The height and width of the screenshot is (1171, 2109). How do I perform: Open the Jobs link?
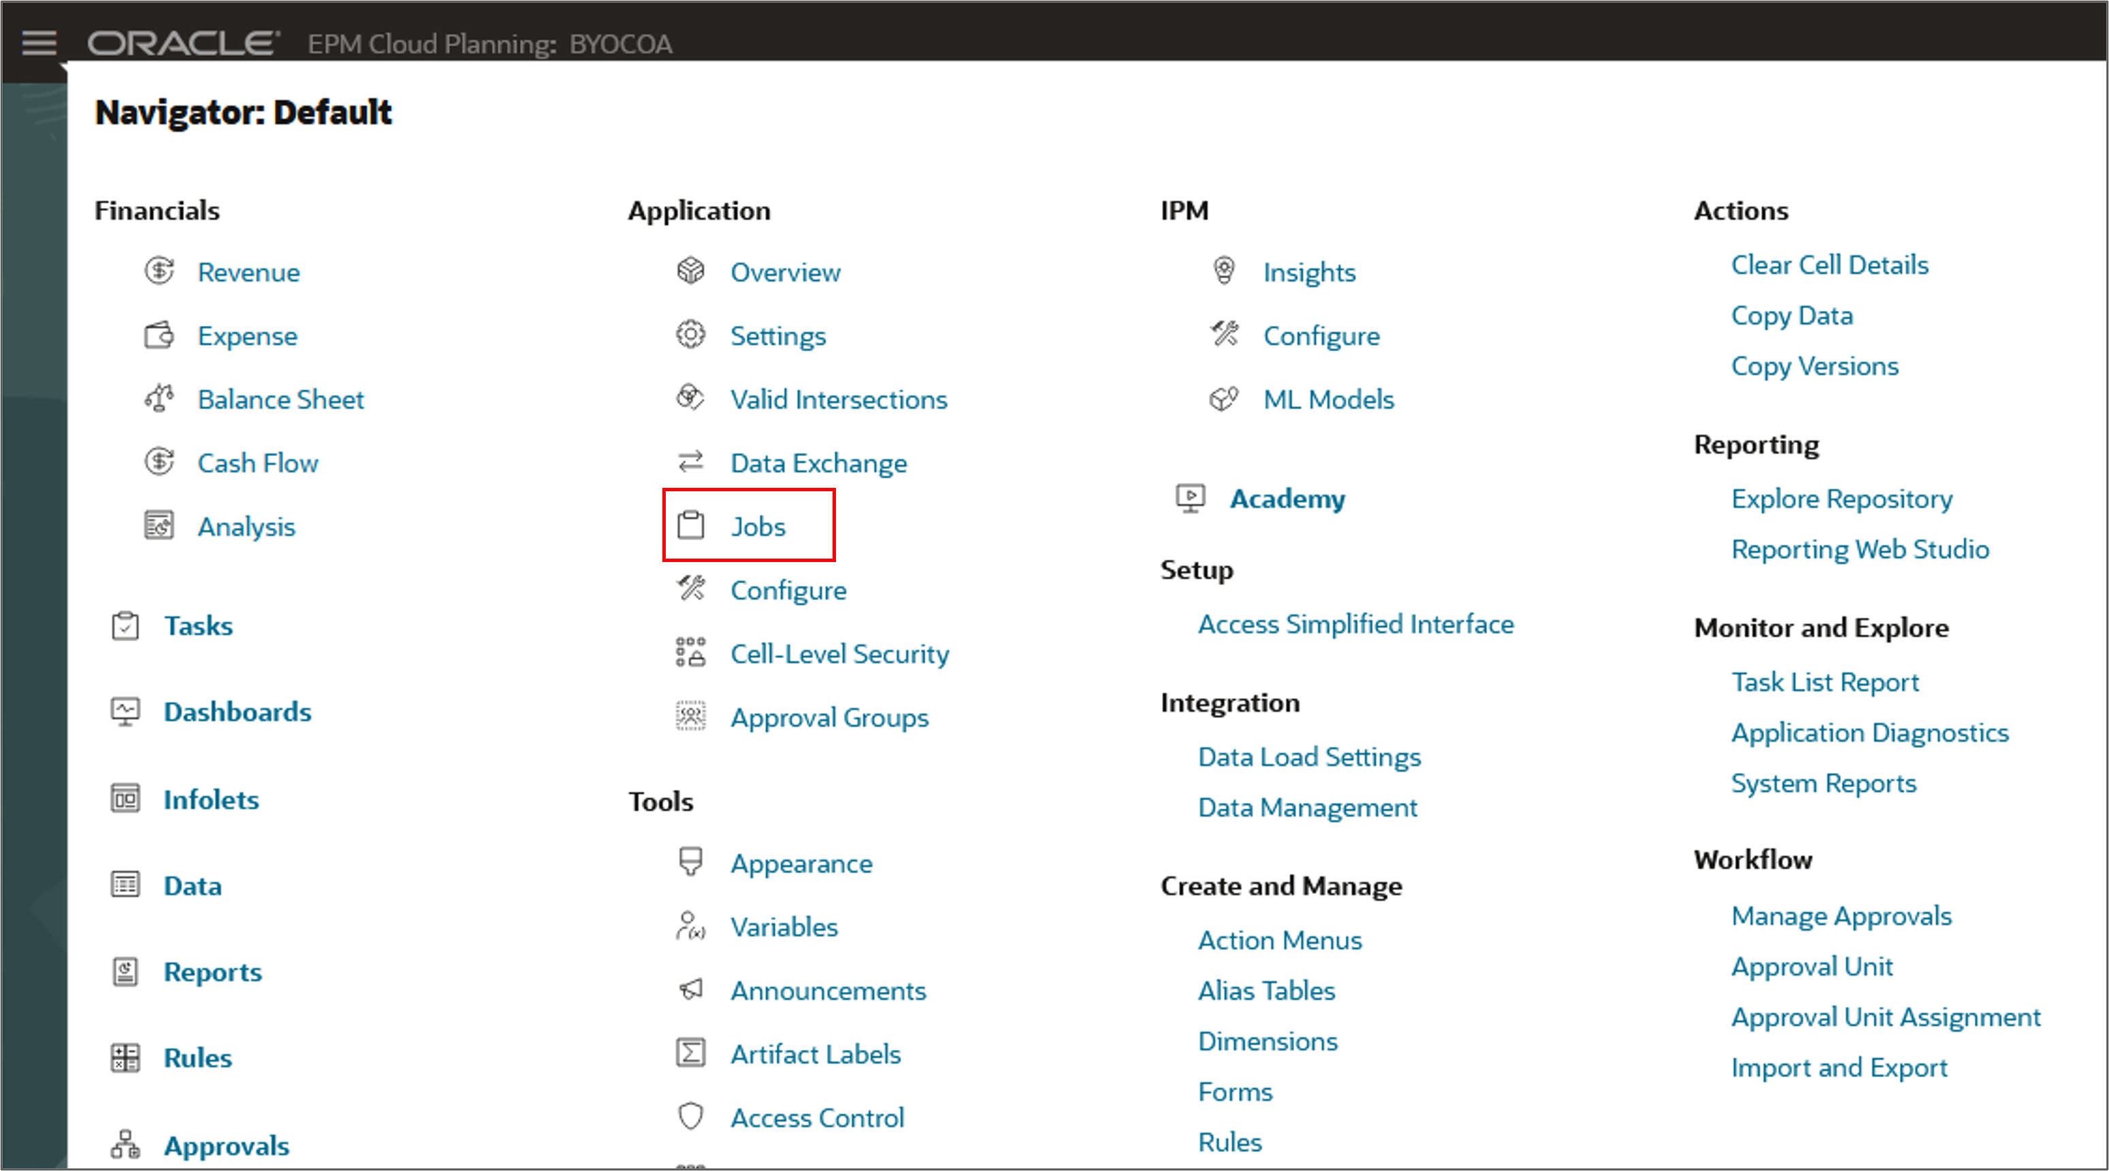click(x=758, y=526)
